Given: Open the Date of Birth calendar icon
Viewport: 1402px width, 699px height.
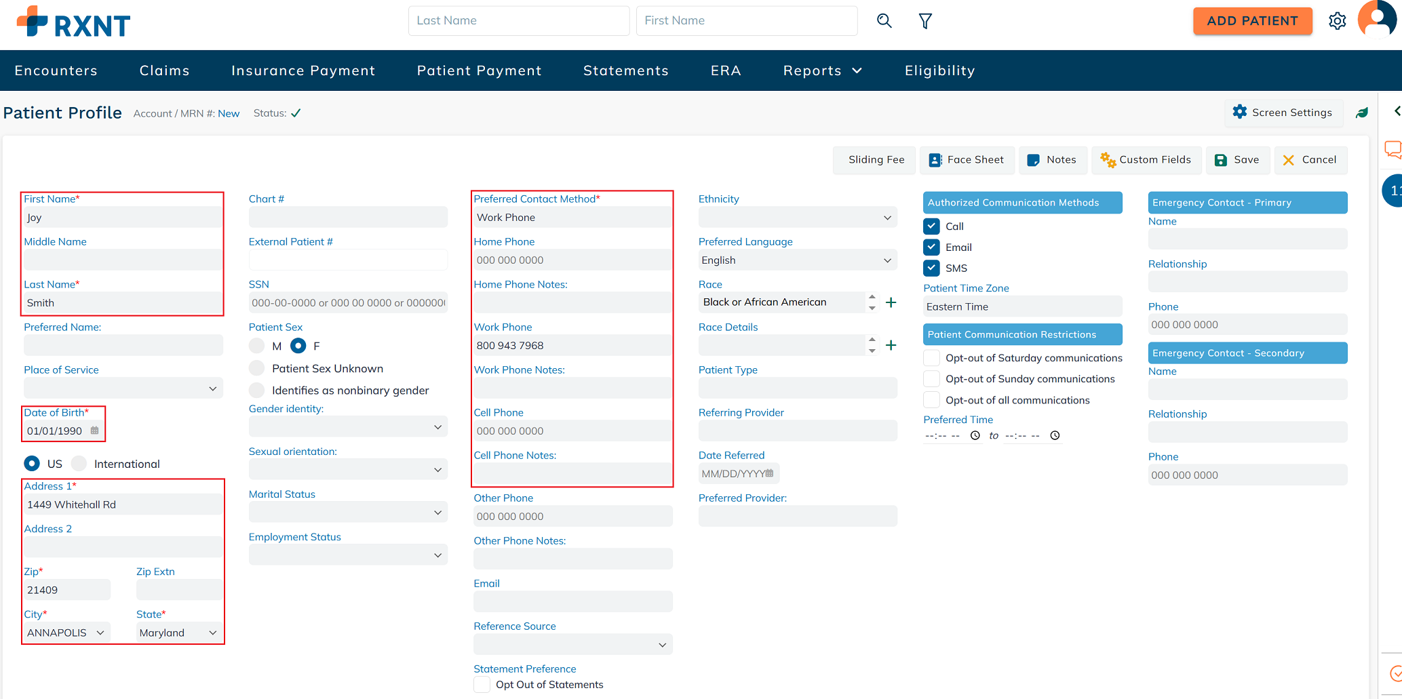Looking at the screenshot, I should tap(95, 431).
